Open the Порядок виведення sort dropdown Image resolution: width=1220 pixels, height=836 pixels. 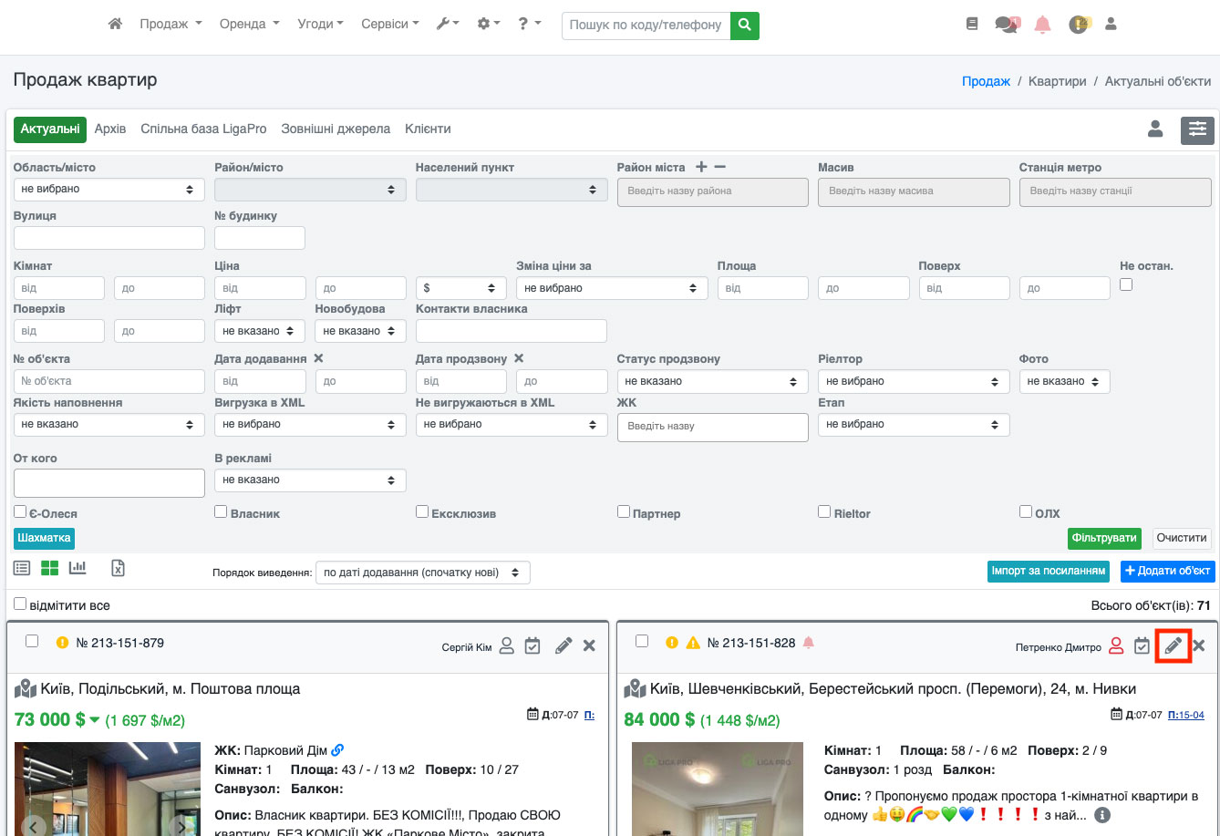tap(423, 573)
